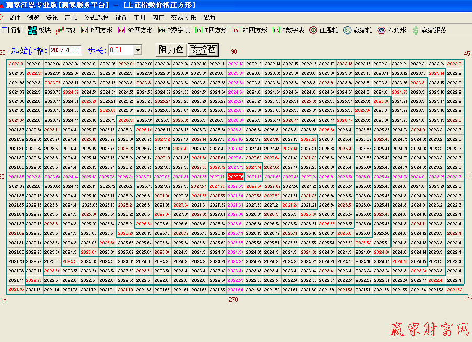
Task: Select the T四方形 time square tool
Action: (199, 30)
